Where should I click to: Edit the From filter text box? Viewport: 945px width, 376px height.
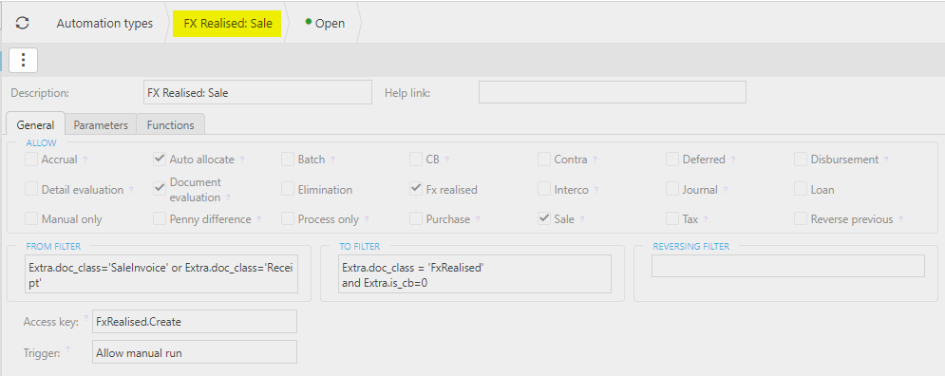(x=161, y=273)
